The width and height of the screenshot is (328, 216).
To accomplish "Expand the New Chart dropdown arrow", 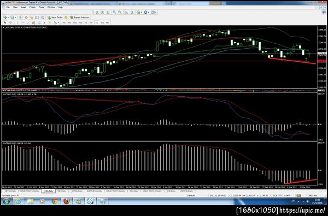I will click(x=8, y=17).
